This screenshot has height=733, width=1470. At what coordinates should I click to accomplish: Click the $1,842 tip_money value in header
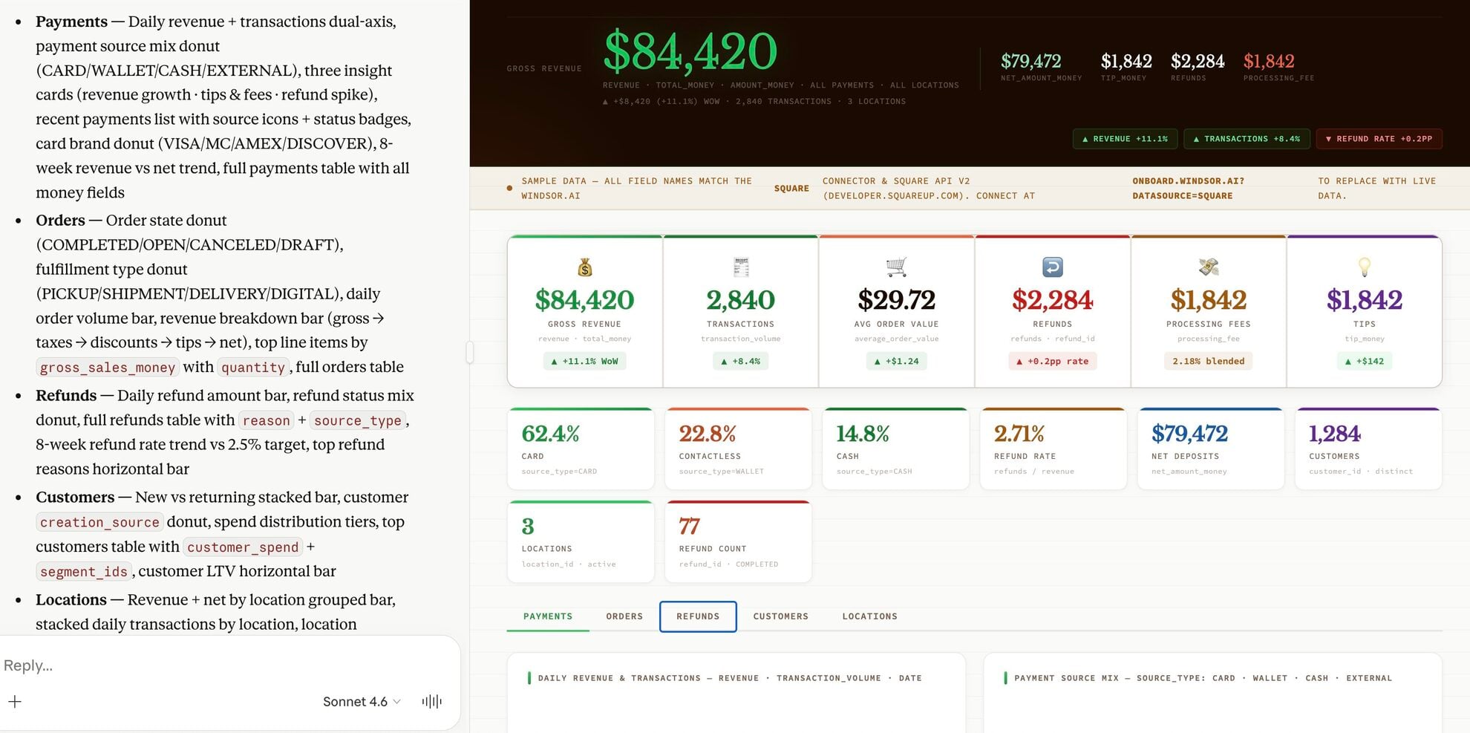pyautogui.click(x=1126, y=61)
